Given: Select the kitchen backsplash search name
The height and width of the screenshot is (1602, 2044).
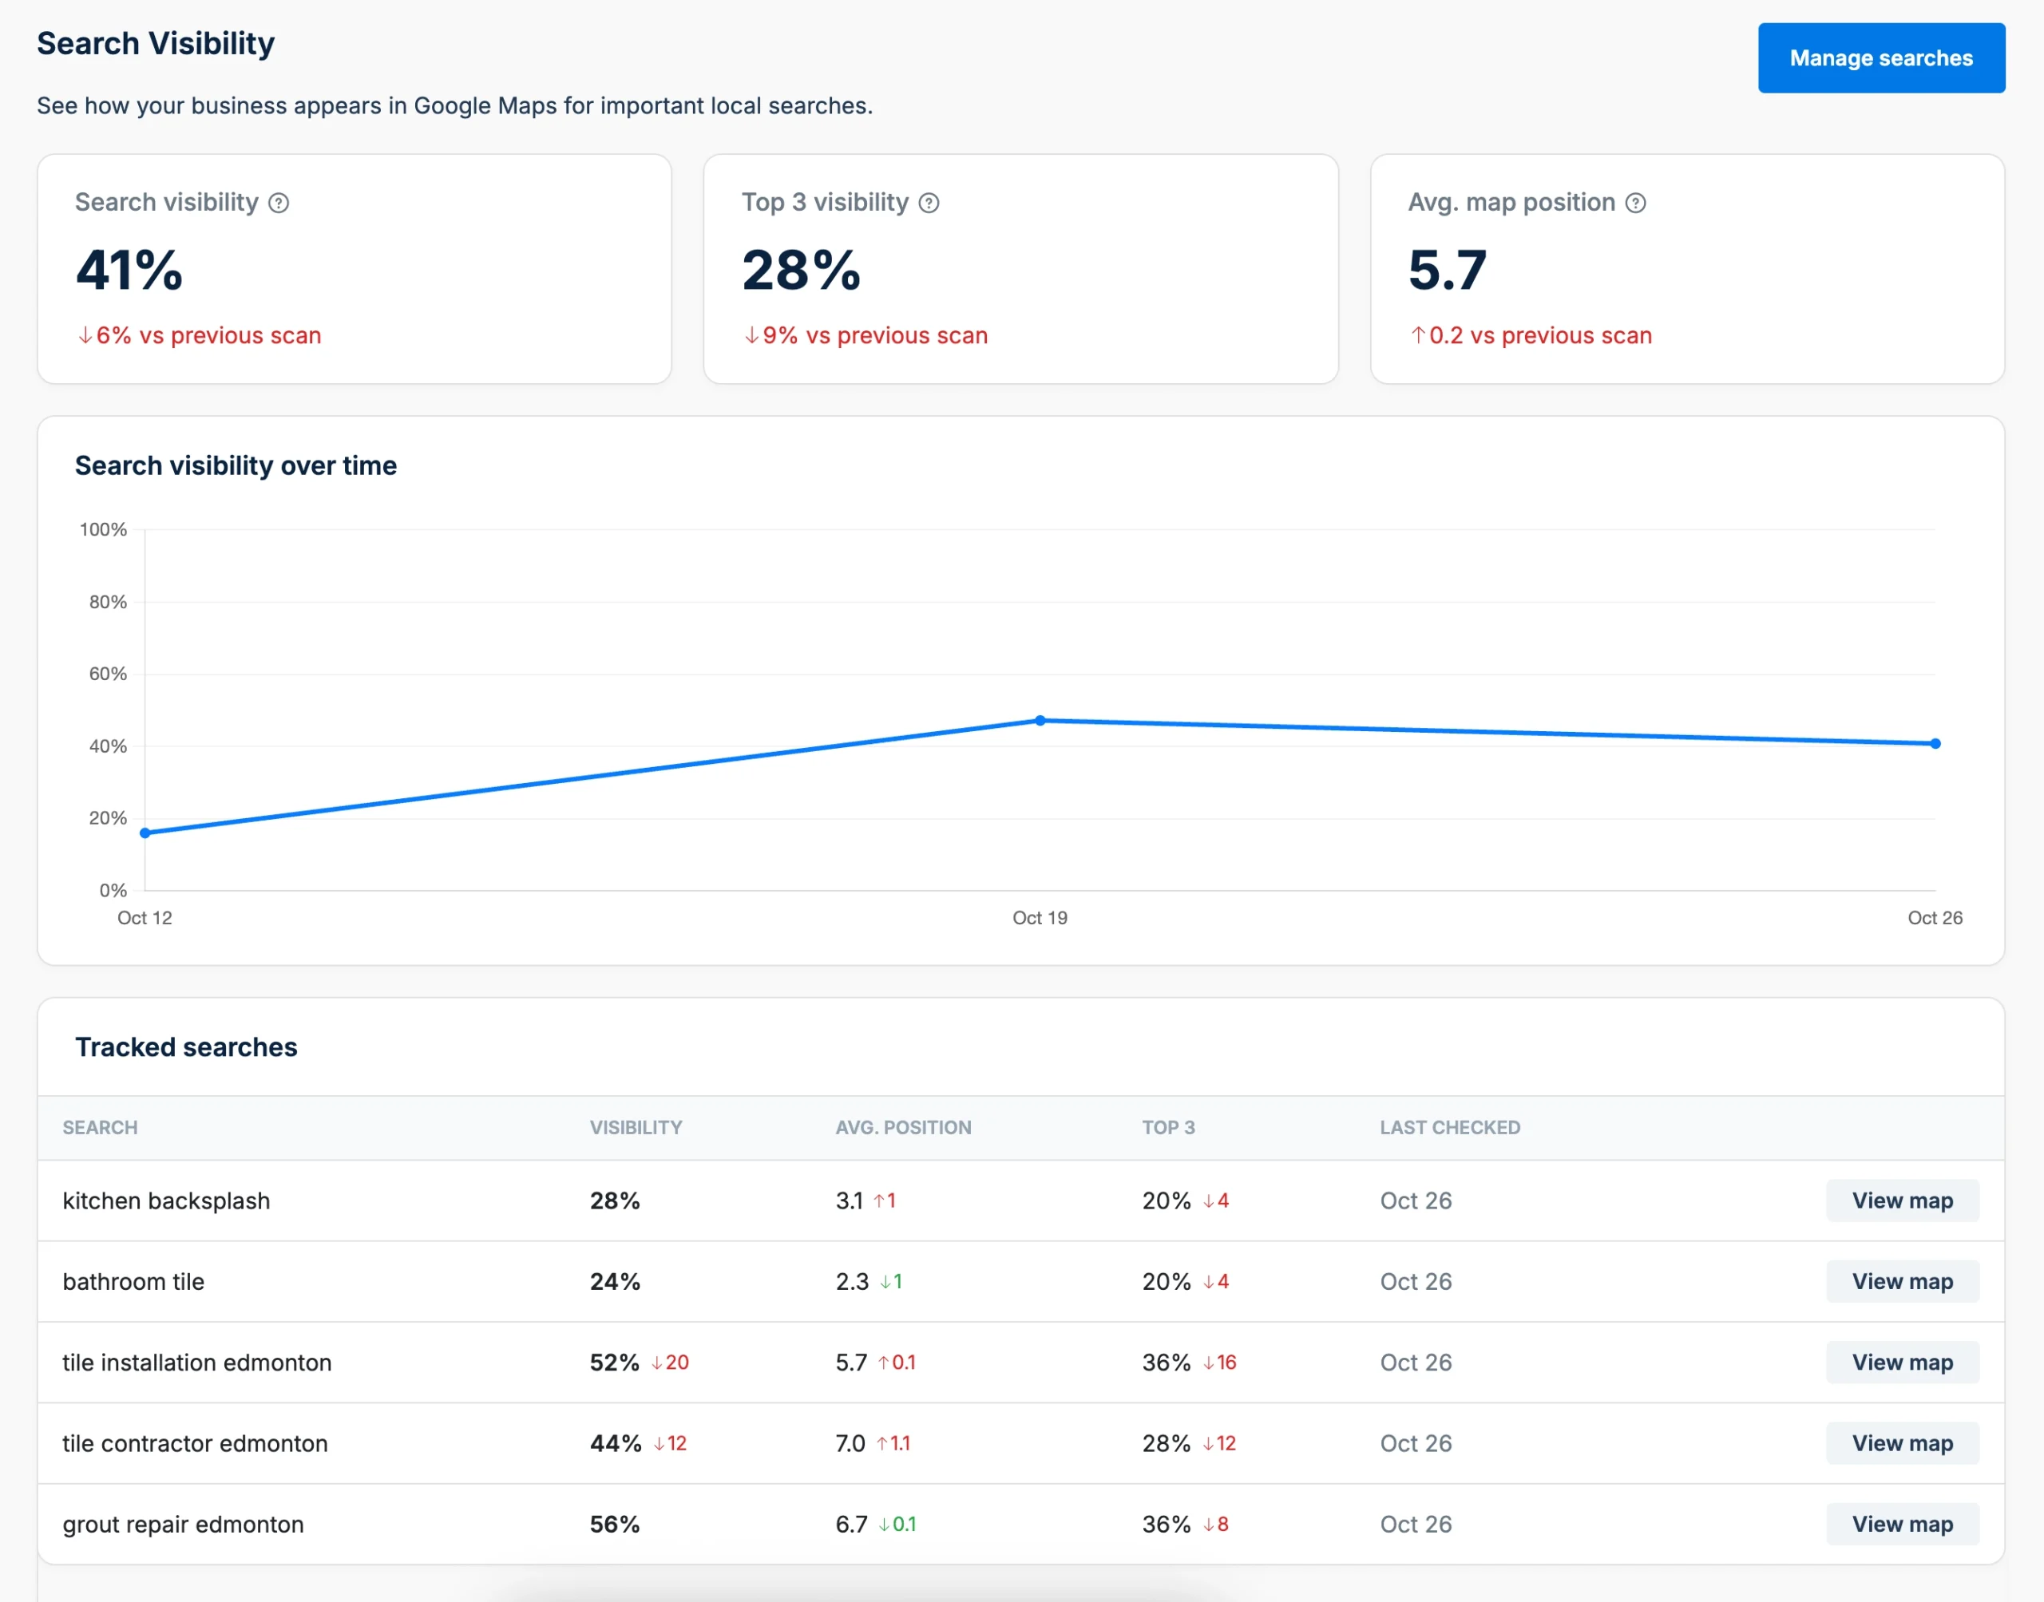Looking at the screenshot, I should pyautogui.click(x=166, y=1201).
